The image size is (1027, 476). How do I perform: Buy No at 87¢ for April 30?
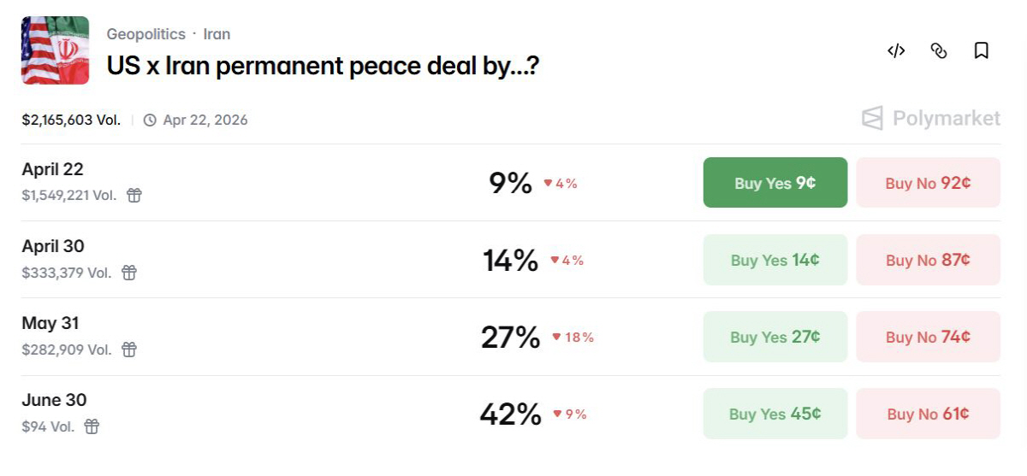tap(928, 260)
